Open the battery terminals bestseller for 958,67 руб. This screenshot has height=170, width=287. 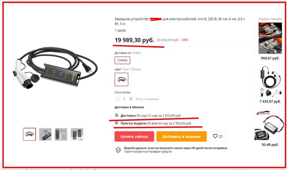(270, 38)
